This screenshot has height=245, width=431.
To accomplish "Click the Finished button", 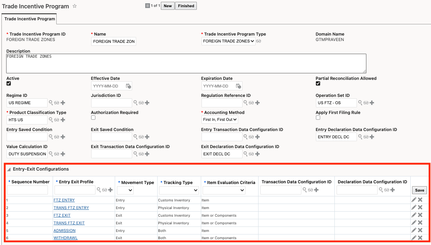I will (x=186, y=6).
